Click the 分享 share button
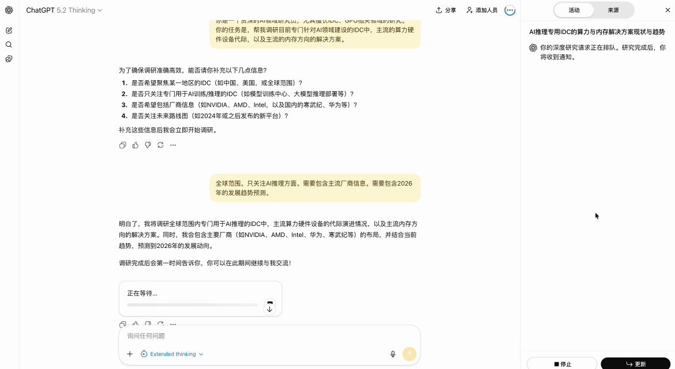The width and height of the screenshot is (675, 369). (445, 10)
